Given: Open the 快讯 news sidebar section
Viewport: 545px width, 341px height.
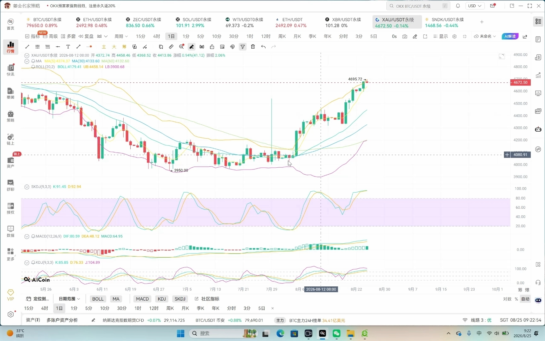Looking at the screenshot, I should tap(10, 70).
